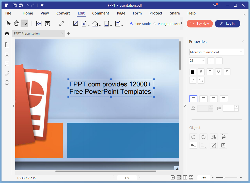250x183 pixels.
Task: Open the Comment menu tab
Action: pyautogui.click(x=101, y=13)
